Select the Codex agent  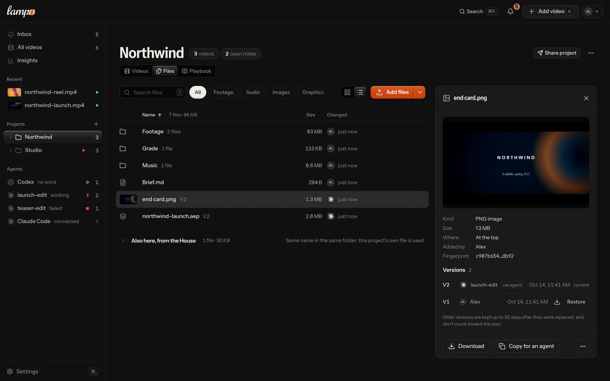tap(53, 182)
